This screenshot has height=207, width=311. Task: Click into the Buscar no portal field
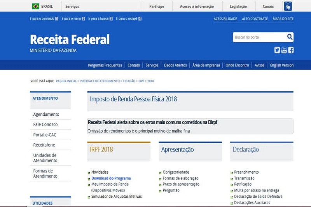259,37
